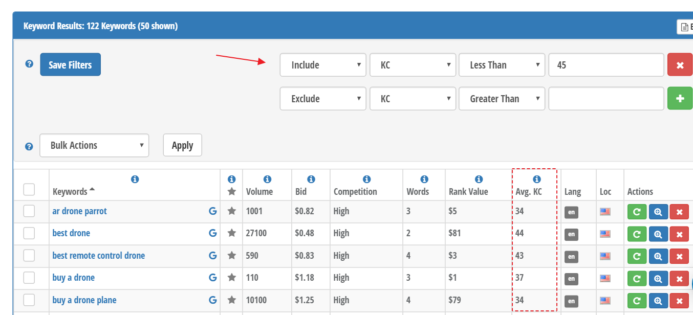Click the US flag for "best drone"
This screenshot has width=693, height=315.
tap(605, 234)
